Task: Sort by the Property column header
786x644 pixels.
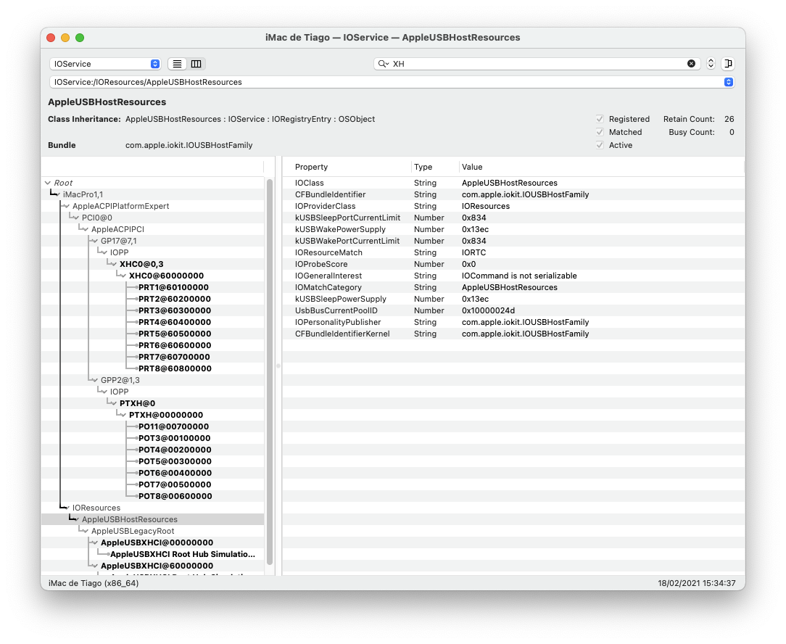Action: tap(352, 167)
